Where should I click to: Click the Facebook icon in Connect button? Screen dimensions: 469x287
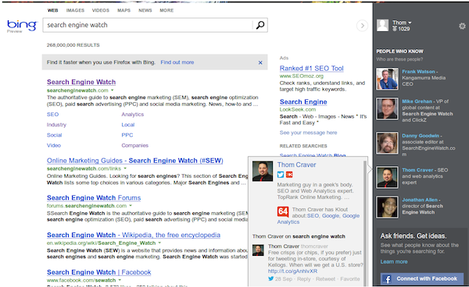388,279
